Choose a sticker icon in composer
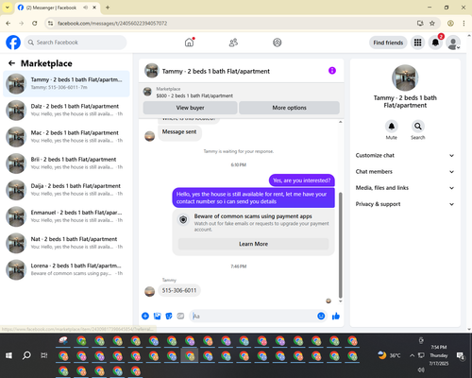 pos(169,316)
